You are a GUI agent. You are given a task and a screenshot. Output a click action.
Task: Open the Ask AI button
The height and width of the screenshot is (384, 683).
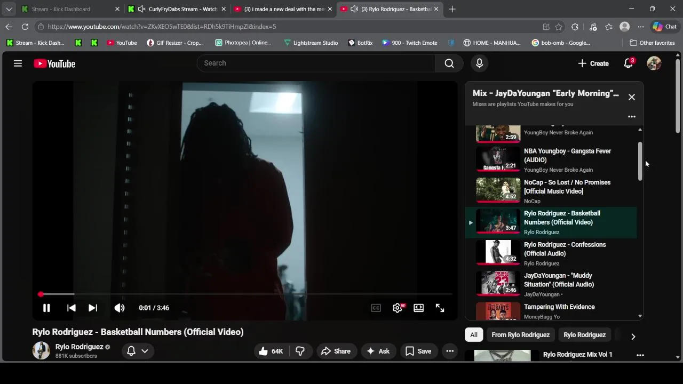pos(378,351)
